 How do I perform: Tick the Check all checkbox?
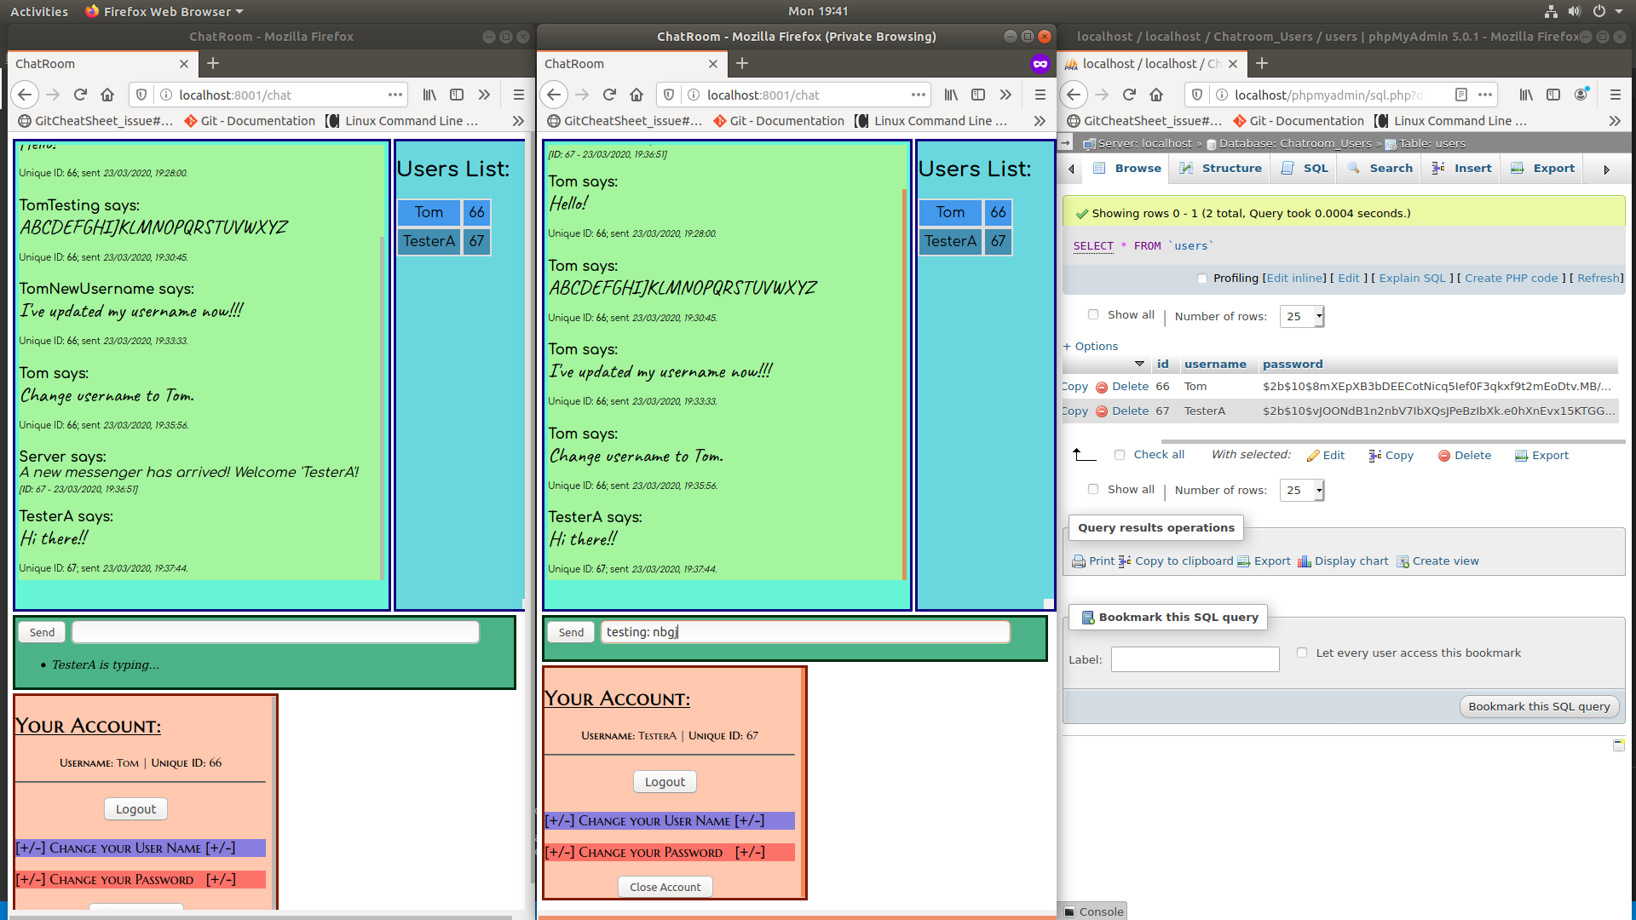click(1120, 455)
